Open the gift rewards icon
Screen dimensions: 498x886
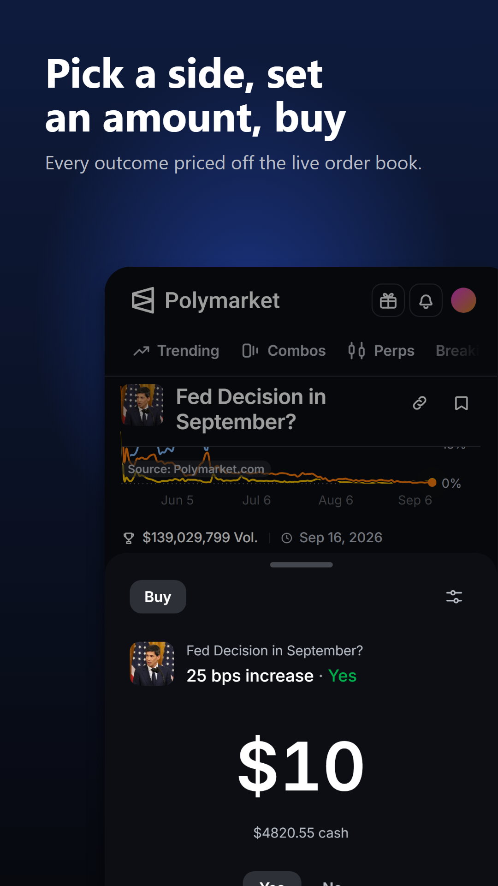point(388,300)
